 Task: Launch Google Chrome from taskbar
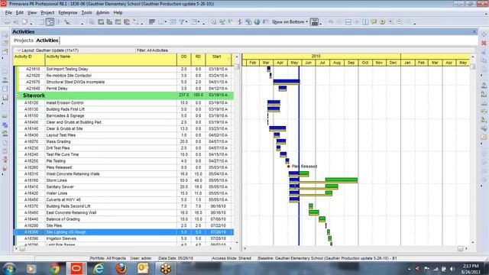54,268
